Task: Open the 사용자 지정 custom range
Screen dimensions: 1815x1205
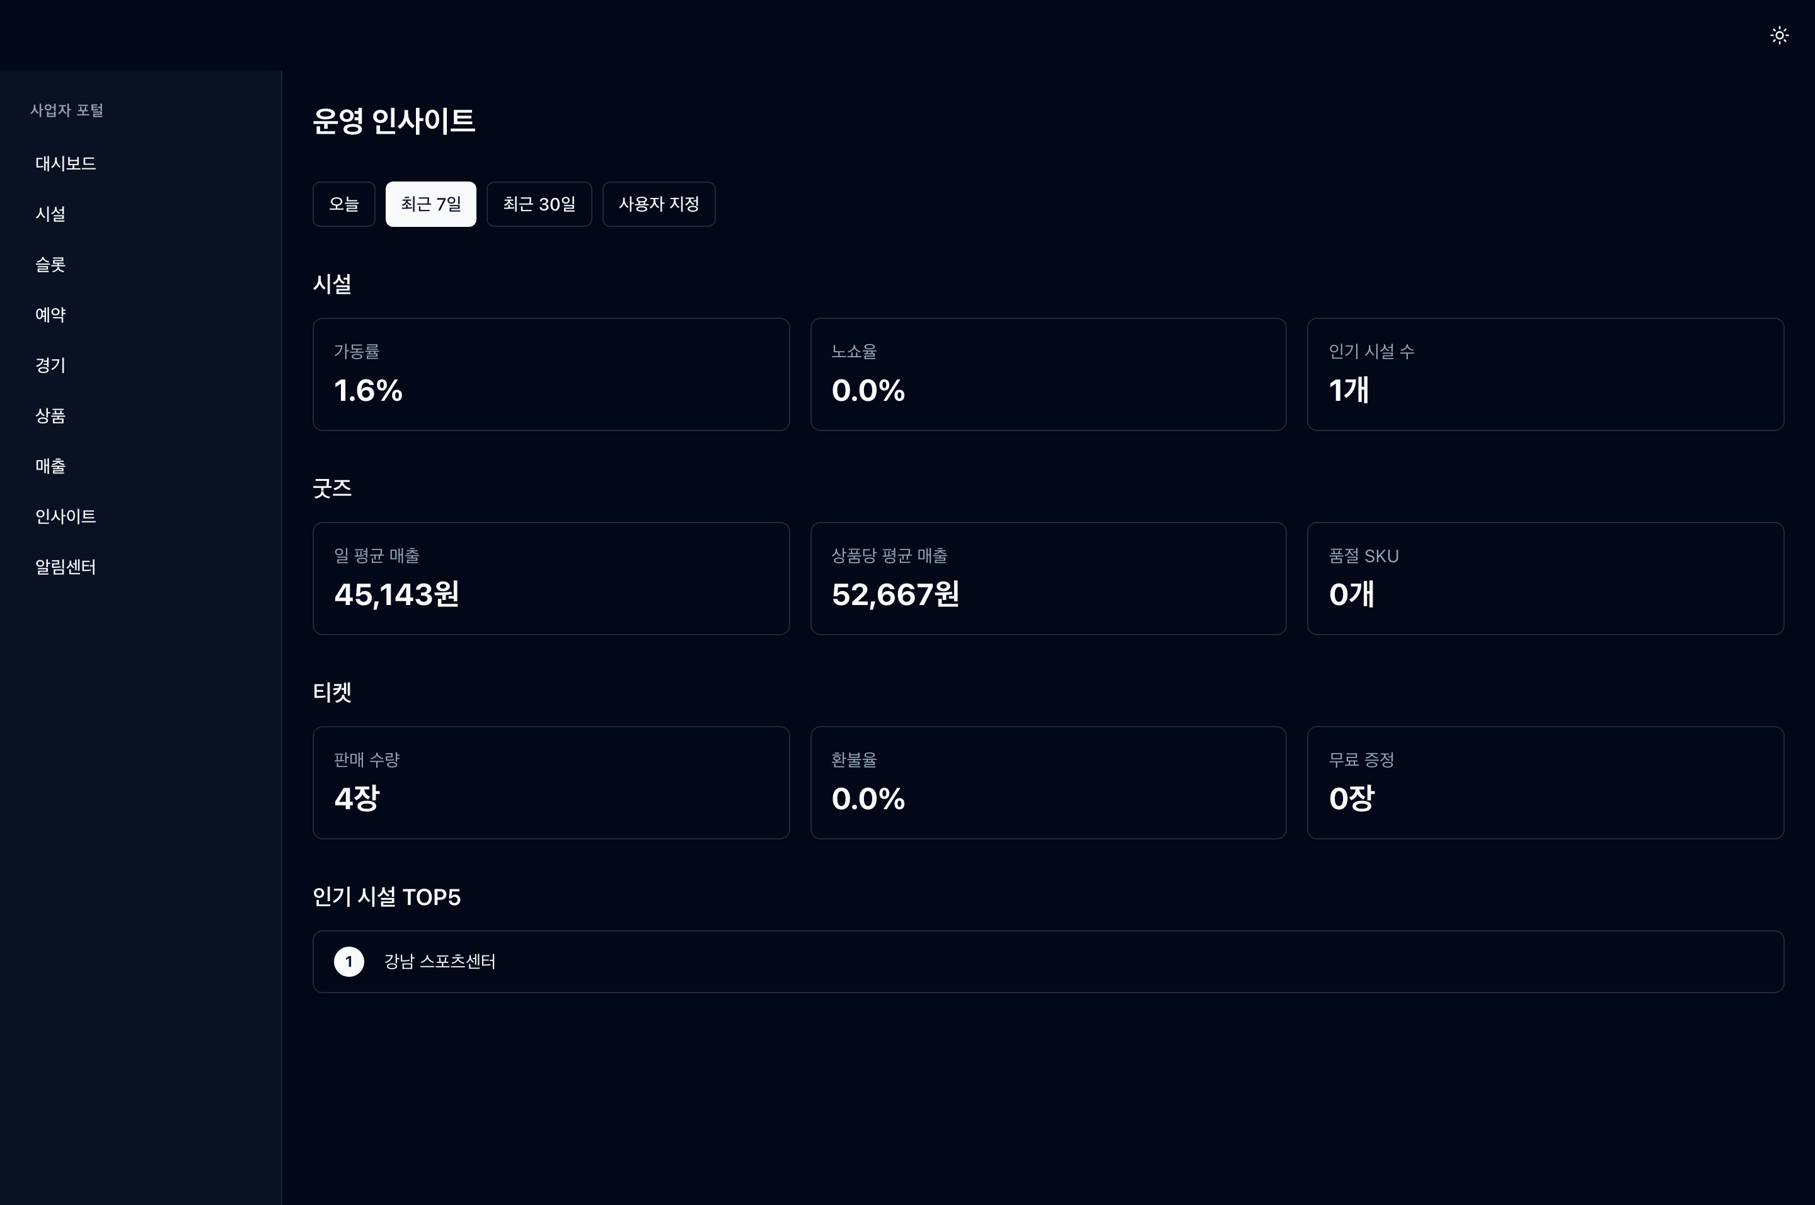Action: (x=659, y=204)
